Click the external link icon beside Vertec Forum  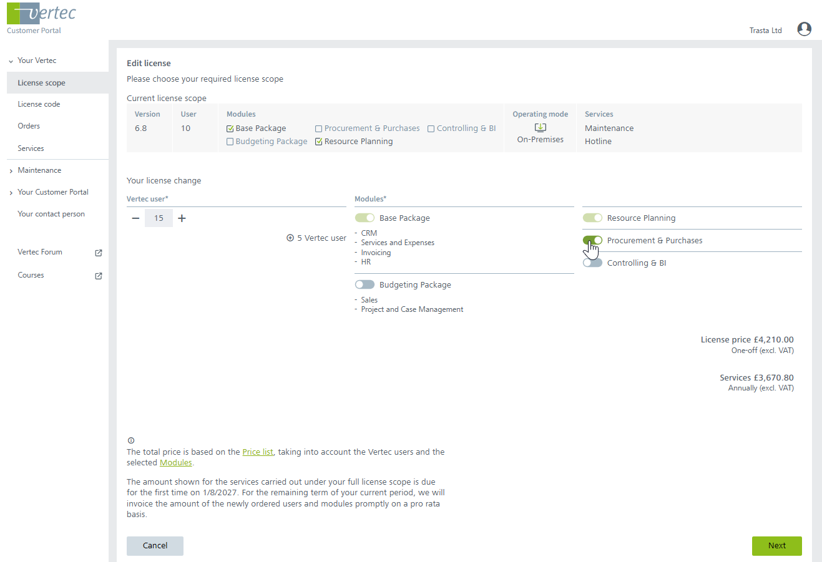point(98,253)
